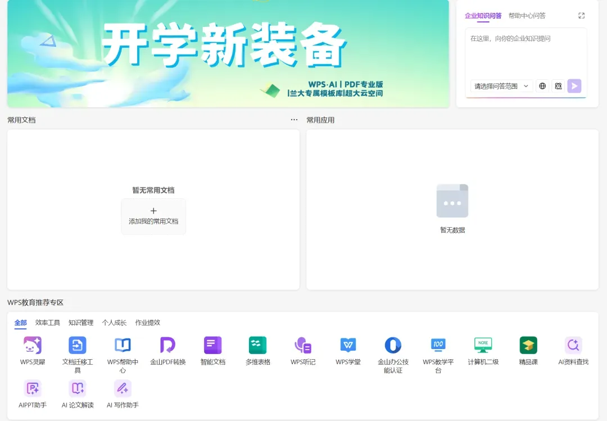
Task: Switch to the 帮助中心问答 tab
Action: tap(527, 16)
